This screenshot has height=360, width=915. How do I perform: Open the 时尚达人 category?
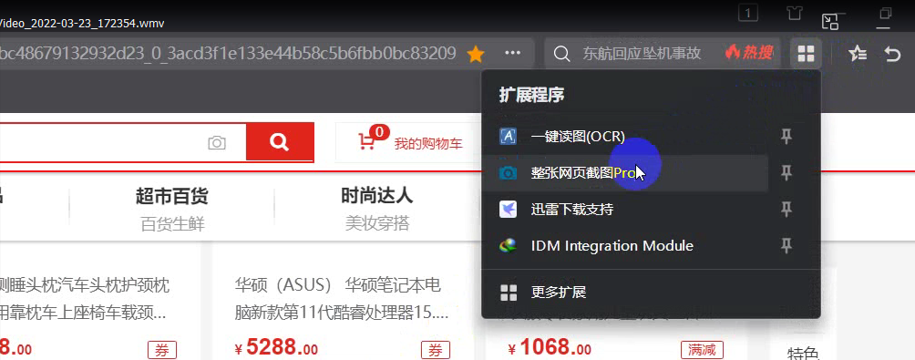pyautogui.click(x=377, y=195)
